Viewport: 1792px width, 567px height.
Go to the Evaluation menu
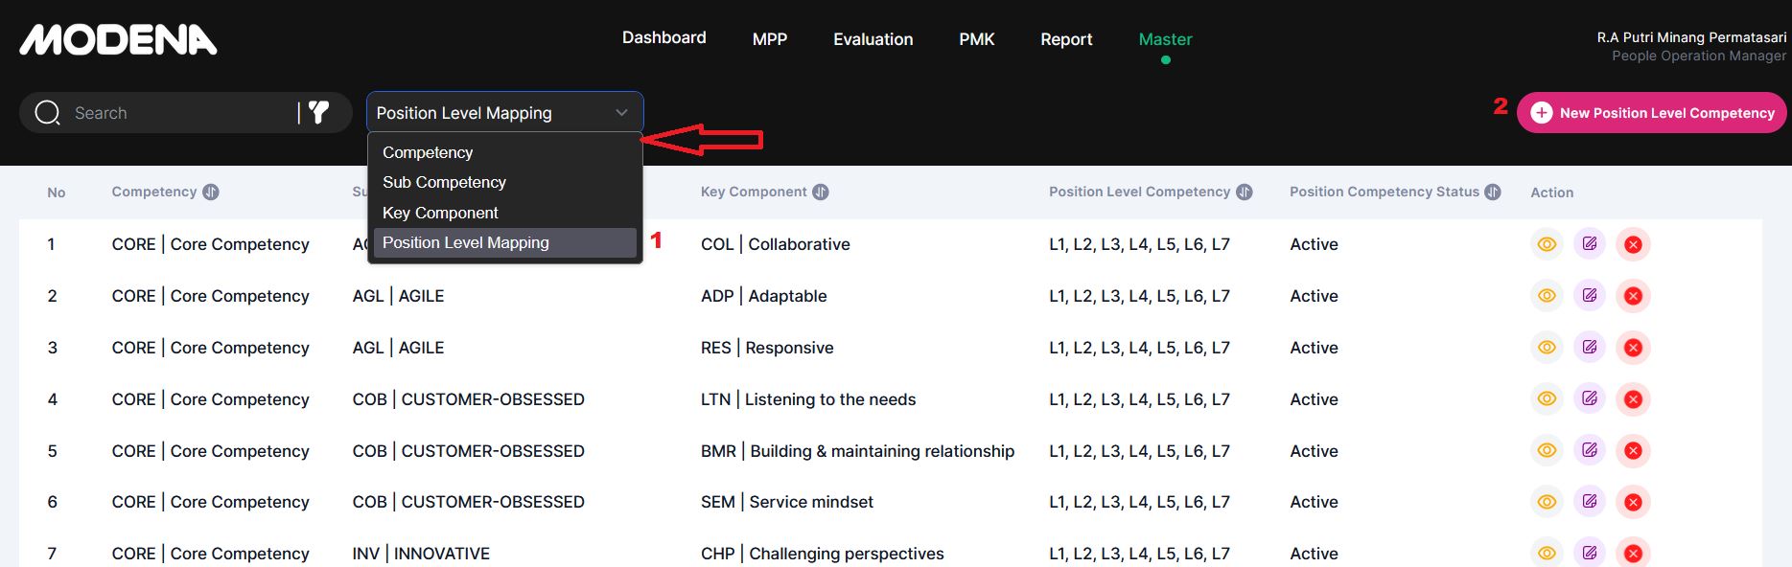873,39
